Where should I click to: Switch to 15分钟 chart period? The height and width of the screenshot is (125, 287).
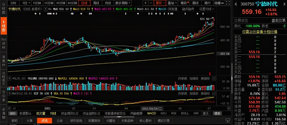[49, 3]
